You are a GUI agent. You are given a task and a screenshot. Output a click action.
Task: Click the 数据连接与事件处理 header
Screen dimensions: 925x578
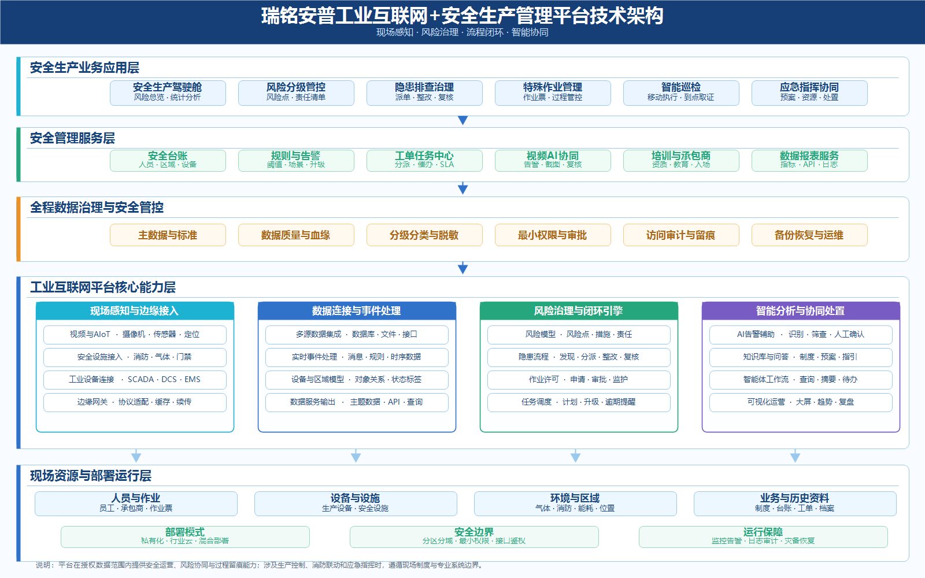click(357, 311)
